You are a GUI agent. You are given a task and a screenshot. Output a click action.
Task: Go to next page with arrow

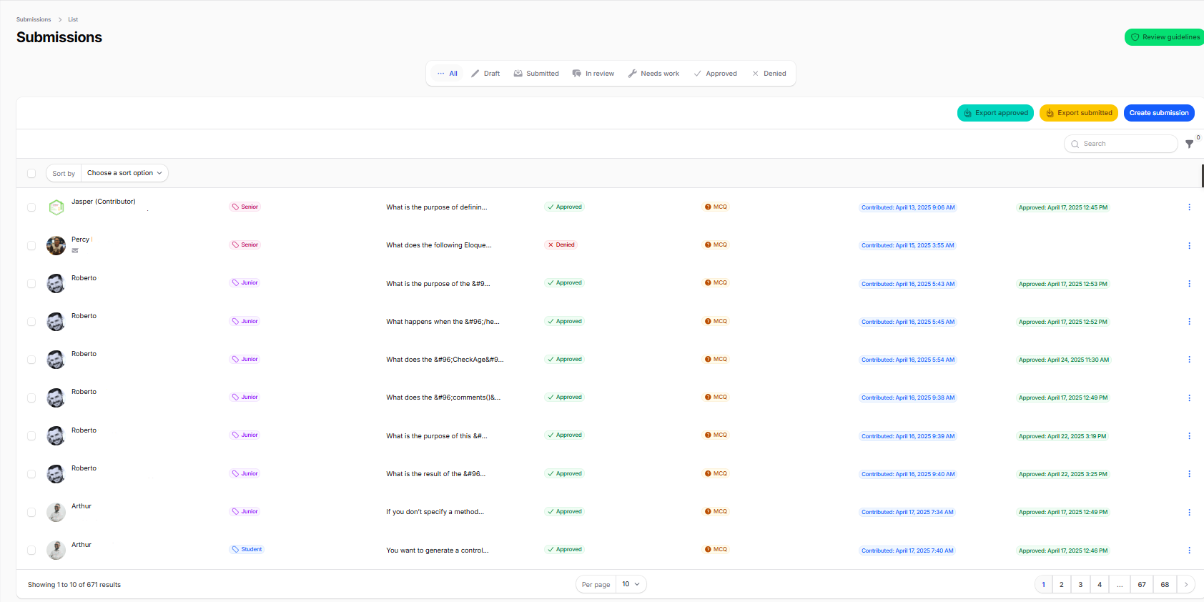click(1186, 584)
